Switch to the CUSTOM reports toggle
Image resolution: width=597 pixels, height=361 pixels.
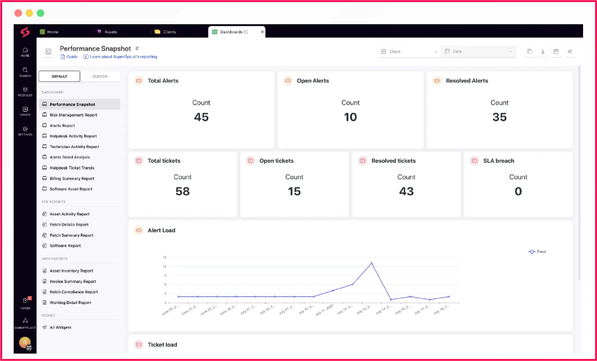[100, 76]
